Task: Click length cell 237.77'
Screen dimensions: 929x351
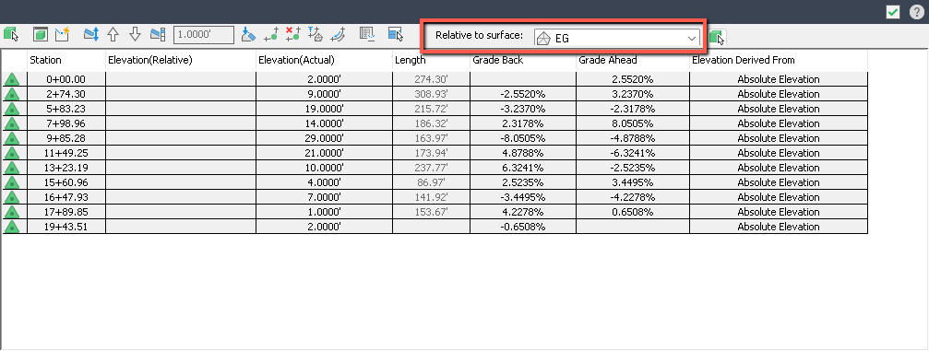Action: (x=432, y=168)
